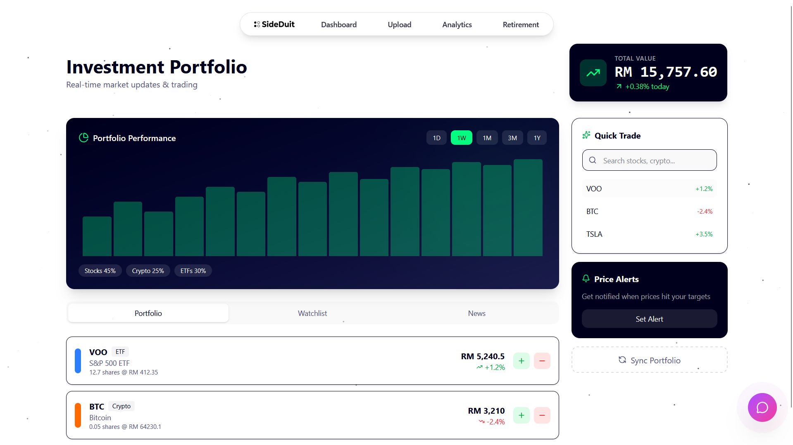Select the 1Y time range
The image size is (793, 445).
(537, 138)
